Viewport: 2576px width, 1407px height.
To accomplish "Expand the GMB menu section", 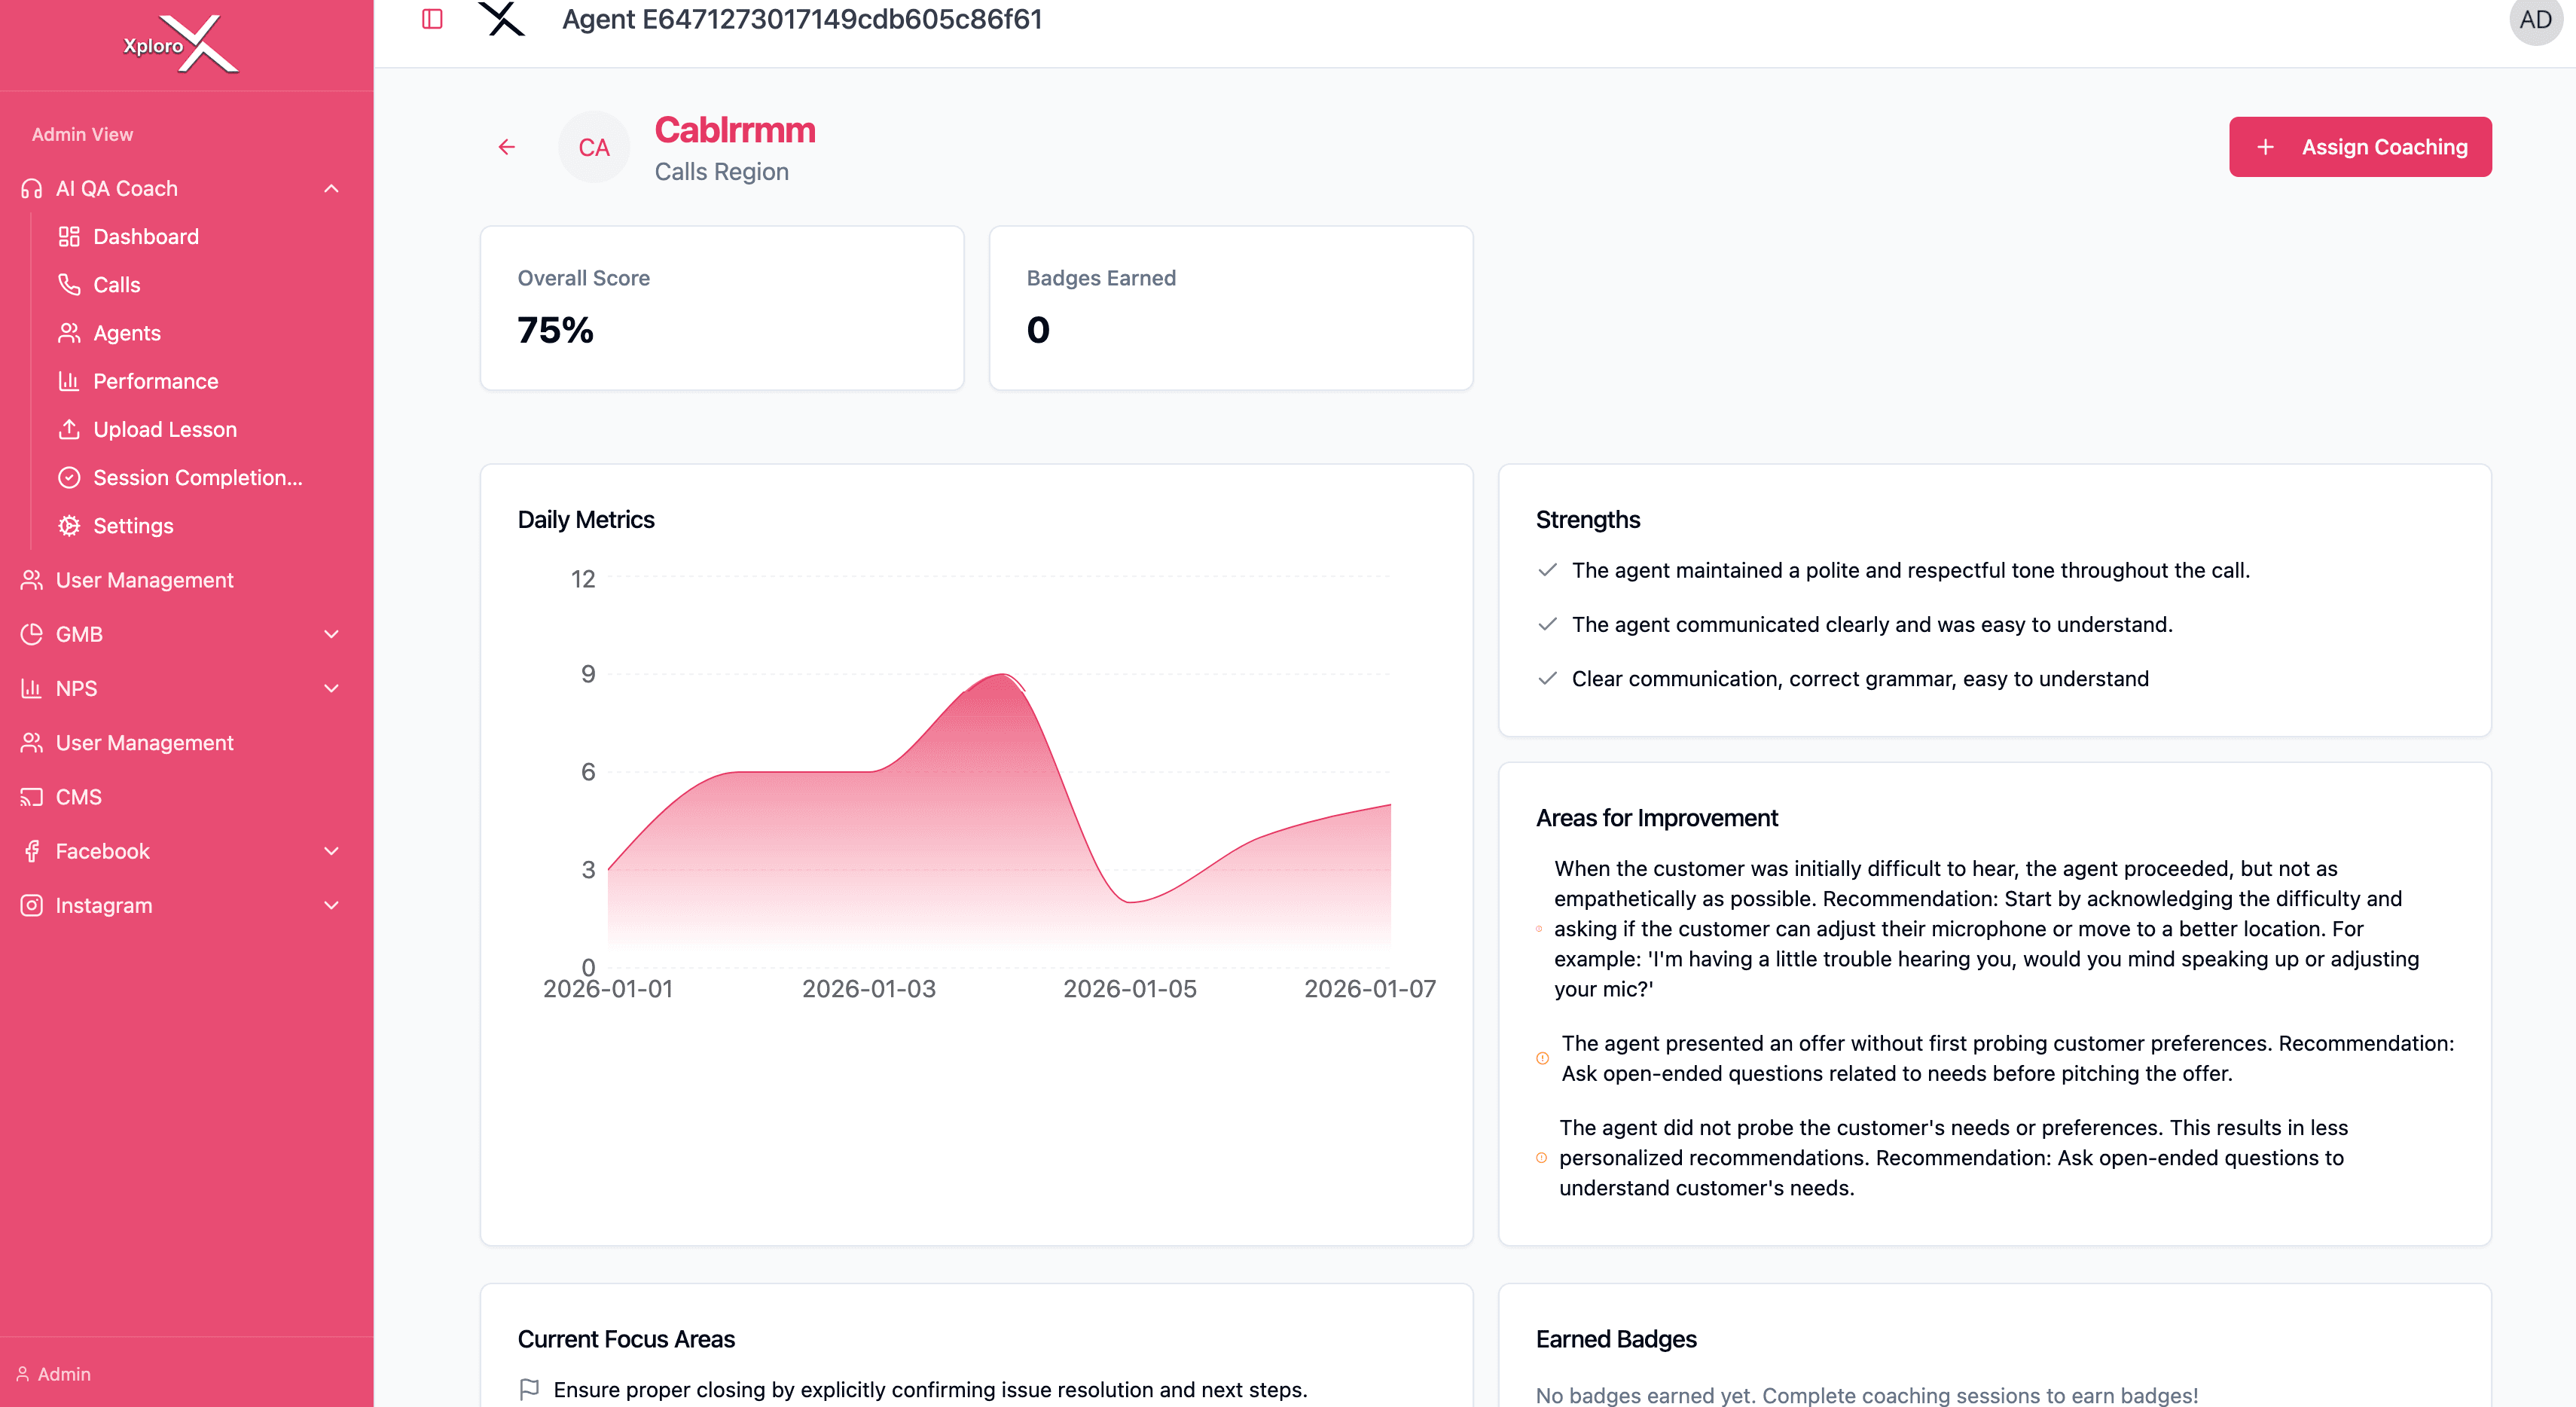I will click(x=331, y=634).
